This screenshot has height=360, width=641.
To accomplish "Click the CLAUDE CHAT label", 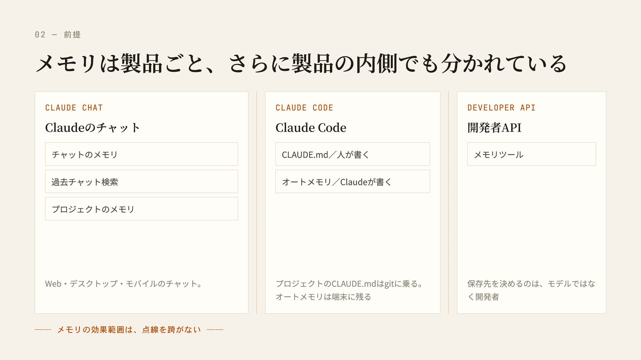I will coord(74,108).
